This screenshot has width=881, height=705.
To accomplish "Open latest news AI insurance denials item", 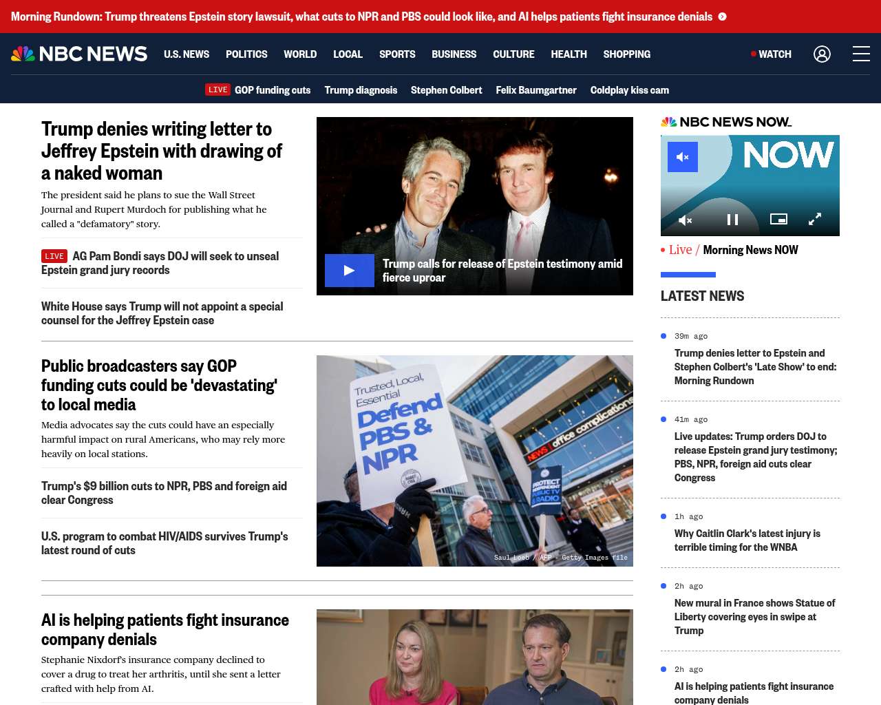I will 754,693.
